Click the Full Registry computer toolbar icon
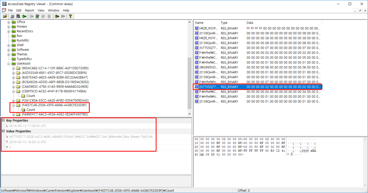Viewport: 368px width, 193px height. click(12, 16)
